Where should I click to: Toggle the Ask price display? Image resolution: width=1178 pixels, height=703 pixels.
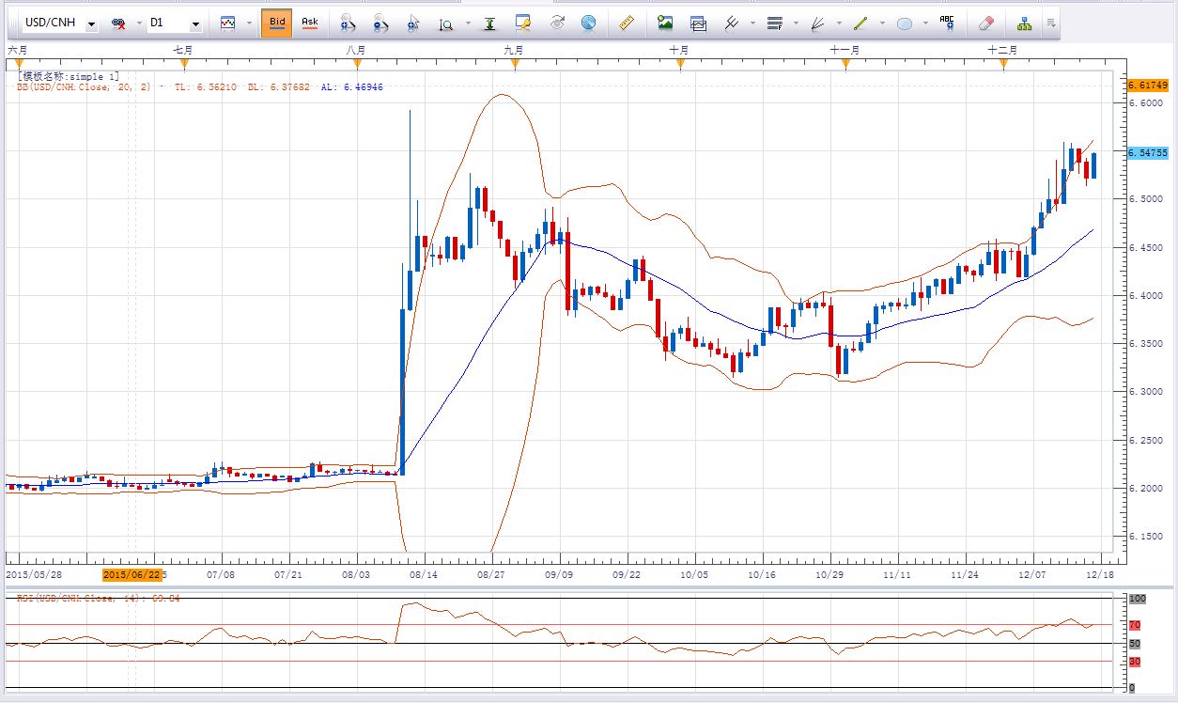pyautogui.click(x=309, y=23)
